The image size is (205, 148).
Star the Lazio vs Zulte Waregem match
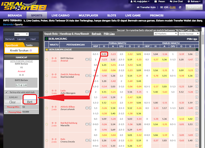pos(47,92)
